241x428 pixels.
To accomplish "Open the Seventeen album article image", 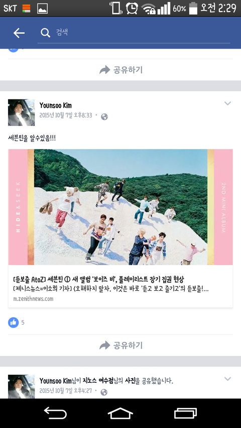I will click(120, 207).
